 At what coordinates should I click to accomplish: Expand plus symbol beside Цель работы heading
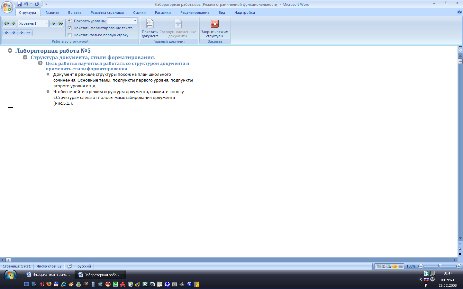(40, 63)
